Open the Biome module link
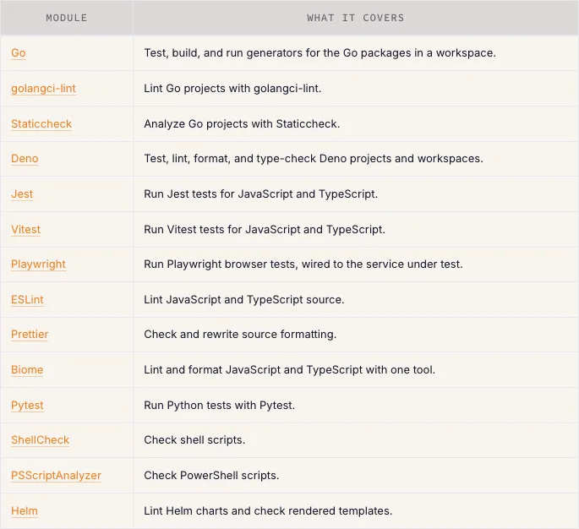Viewport: 579px width, 529px height. pos(27,369)
